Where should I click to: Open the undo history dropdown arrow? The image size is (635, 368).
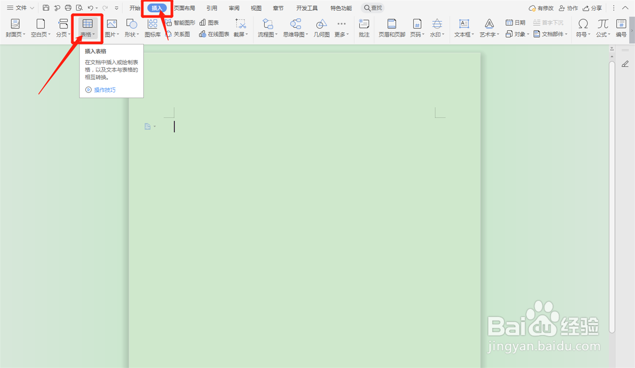click(x=97, y=8)
